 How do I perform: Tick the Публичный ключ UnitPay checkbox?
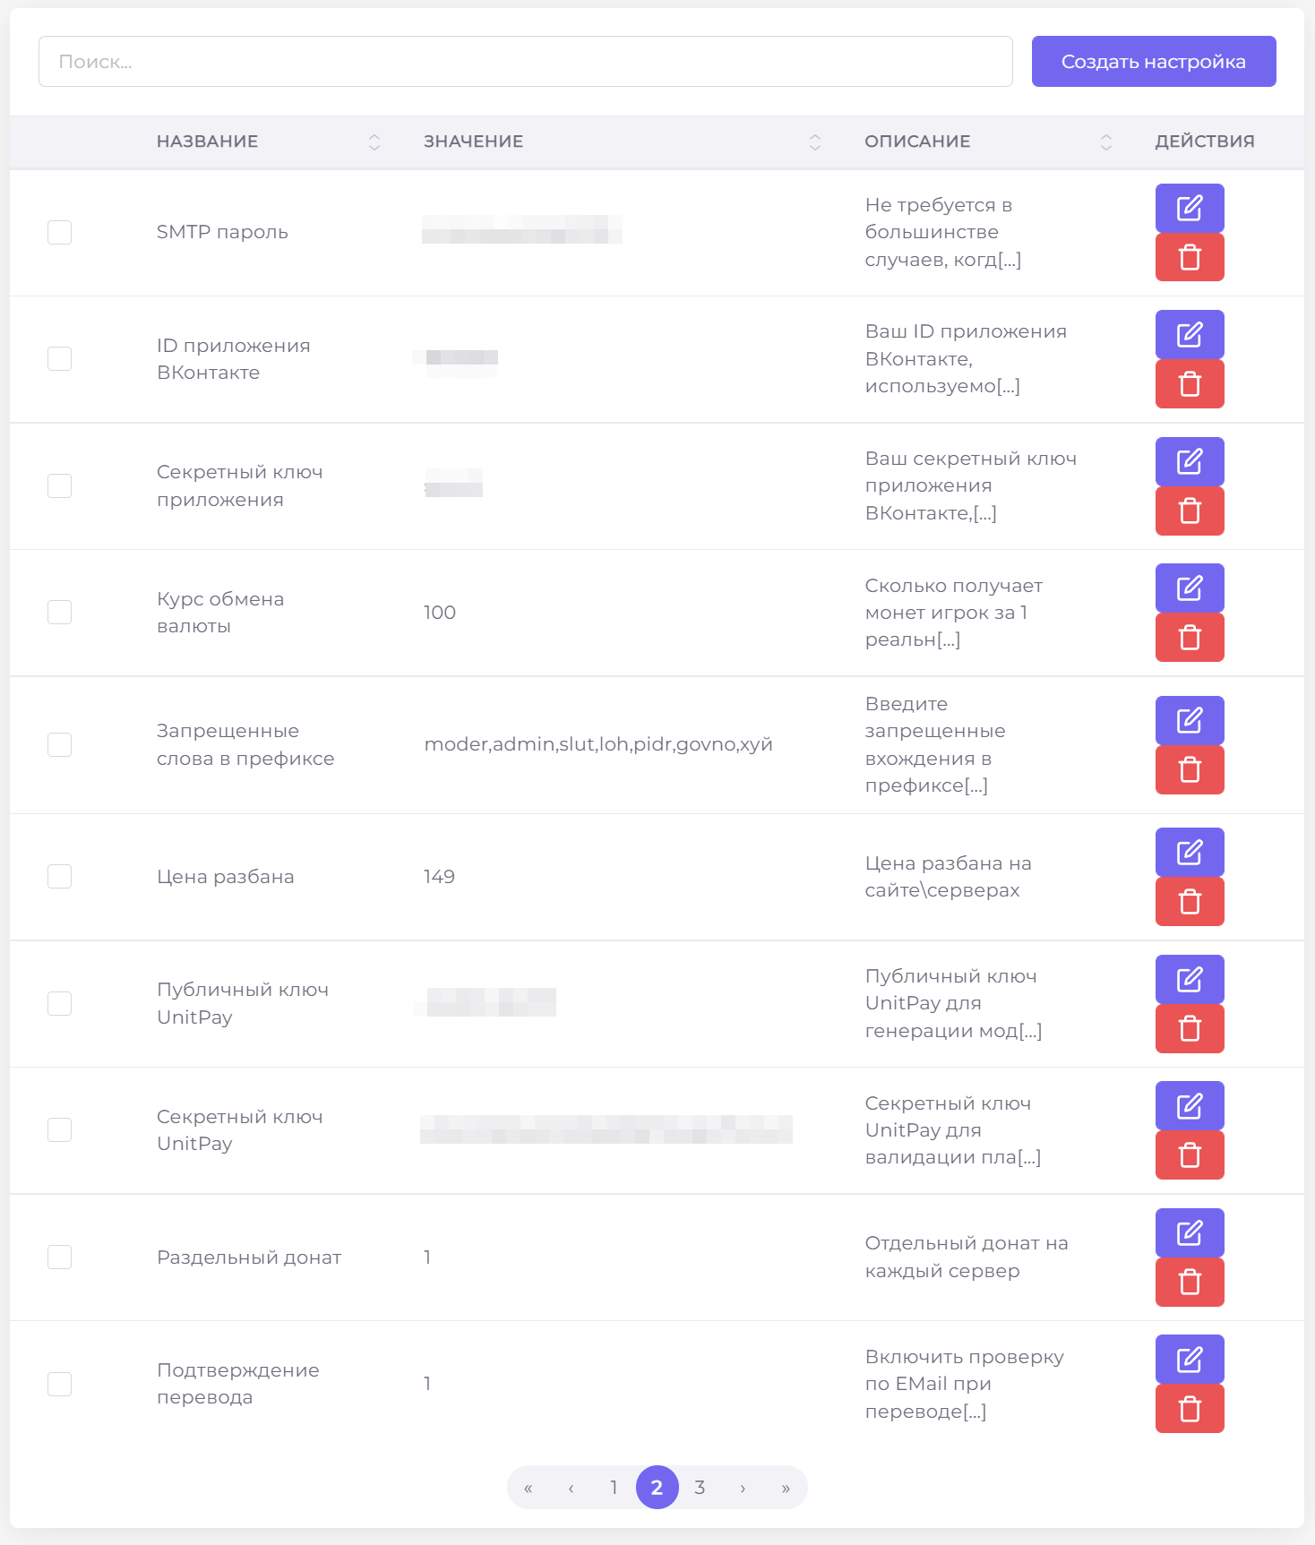[59, 1003]
